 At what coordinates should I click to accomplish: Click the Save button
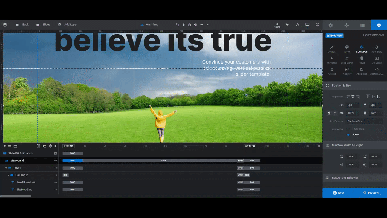click(x=339, y=193)
